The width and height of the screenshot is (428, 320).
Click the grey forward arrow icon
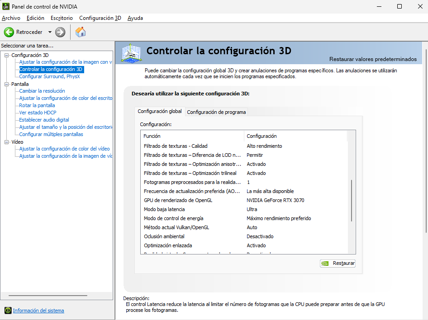click(60, 32)
